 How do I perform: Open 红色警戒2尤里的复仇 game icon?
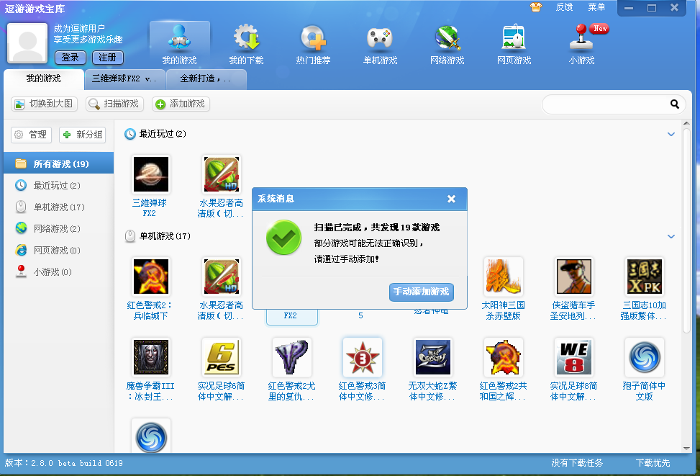click(291, 357)
